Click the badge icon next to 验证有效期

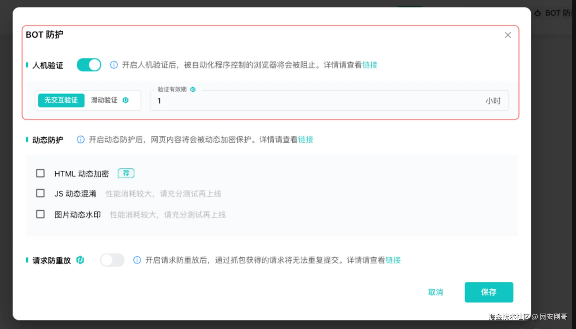click(x=193, y=89)
